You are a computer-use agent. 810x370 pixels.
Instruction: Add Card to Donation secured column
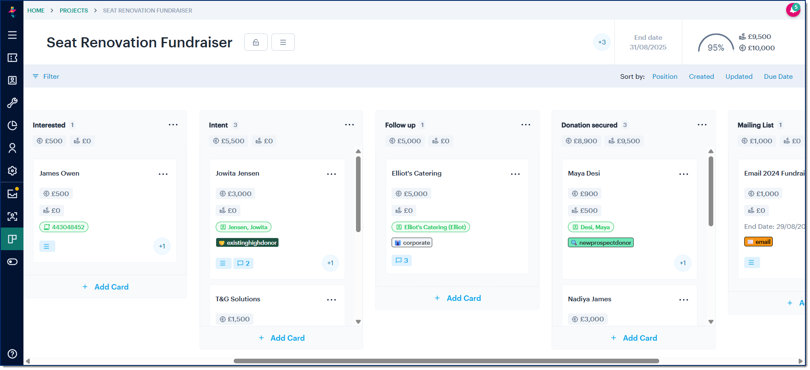[634, 338]
